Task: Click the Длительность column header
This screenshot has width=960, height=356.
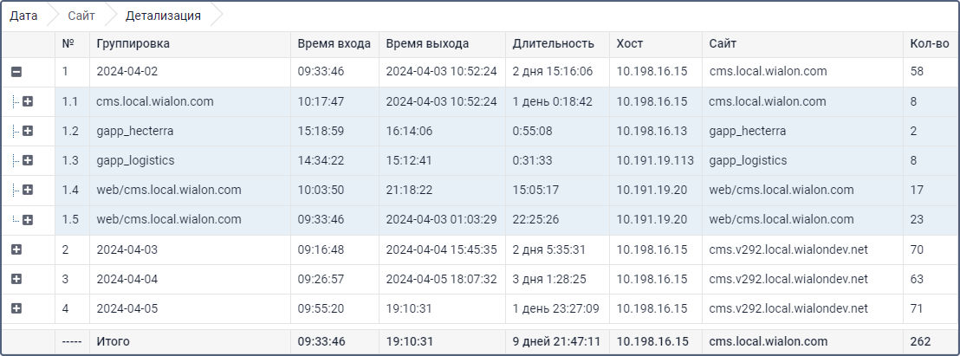Action: coord(553,43)
